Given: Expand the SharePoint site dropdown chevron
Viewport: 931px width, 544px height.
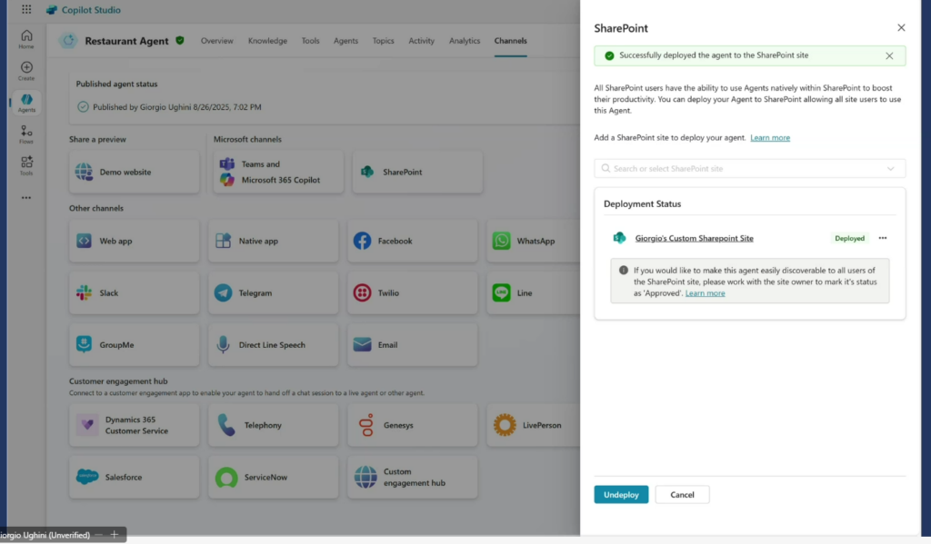Looking at the screenshot, I should coord(891,169).
